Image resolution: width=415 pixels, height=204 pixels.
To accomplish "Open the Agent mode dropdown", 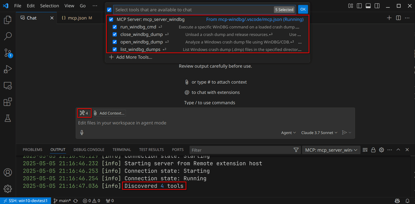I will (x=288, y=133).
